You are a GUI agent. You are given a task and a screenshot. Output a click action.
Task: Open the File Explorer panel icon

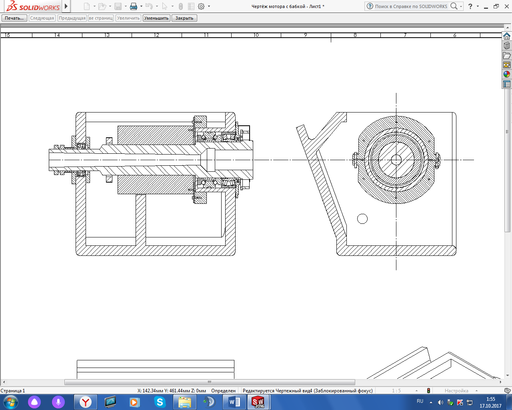pyautogui.click(x=507, y=55)
